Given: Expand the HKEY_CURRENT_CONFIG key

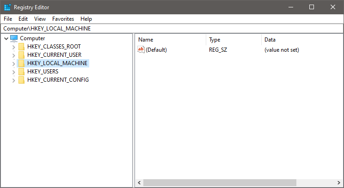Looking at the screenshot, I should coord(13,80).
